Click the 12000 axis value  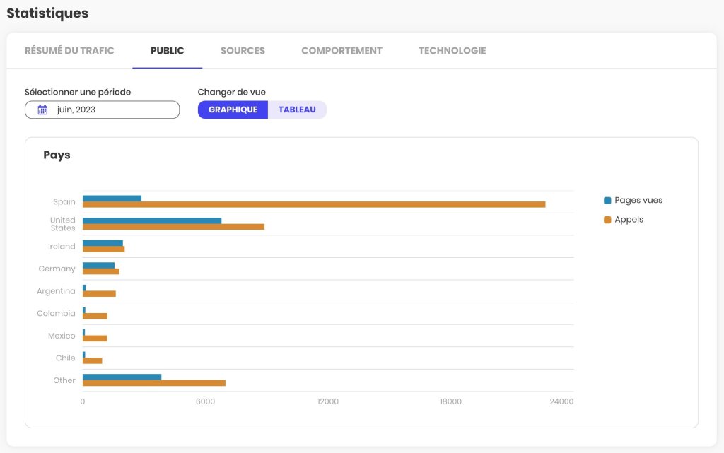click(x=328, y=401)
